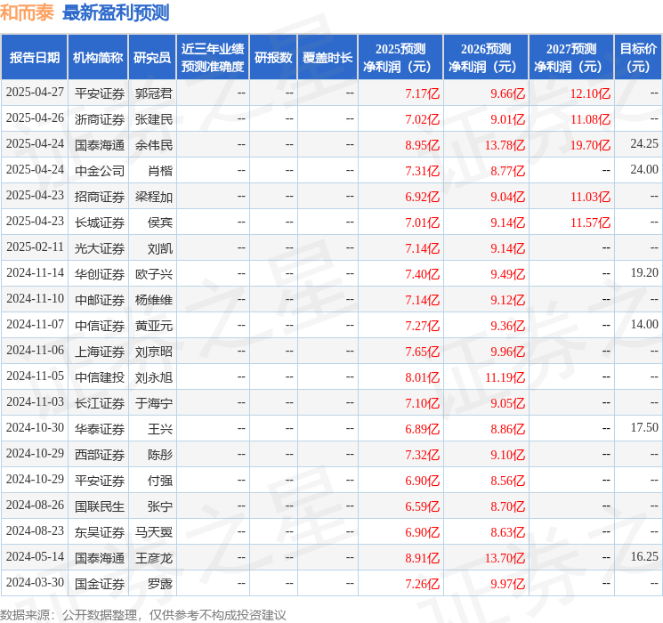This screenshot has width=663, height=623.
Task: Select analyst name 陈彤
Action: (160, 455)
